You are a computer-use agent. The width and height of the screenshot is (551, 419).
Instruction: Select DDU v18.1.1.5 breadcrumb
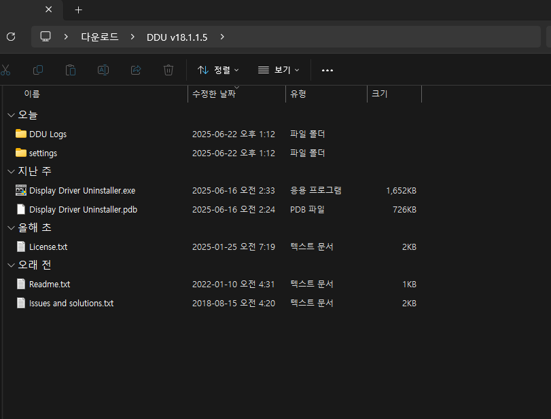[x=177, y=37]
